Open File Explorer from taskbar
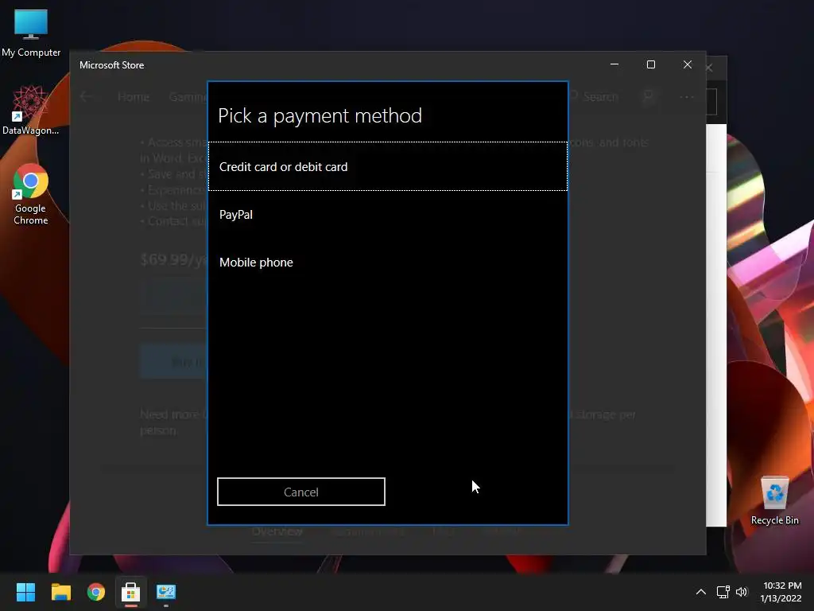 (60, 592)
